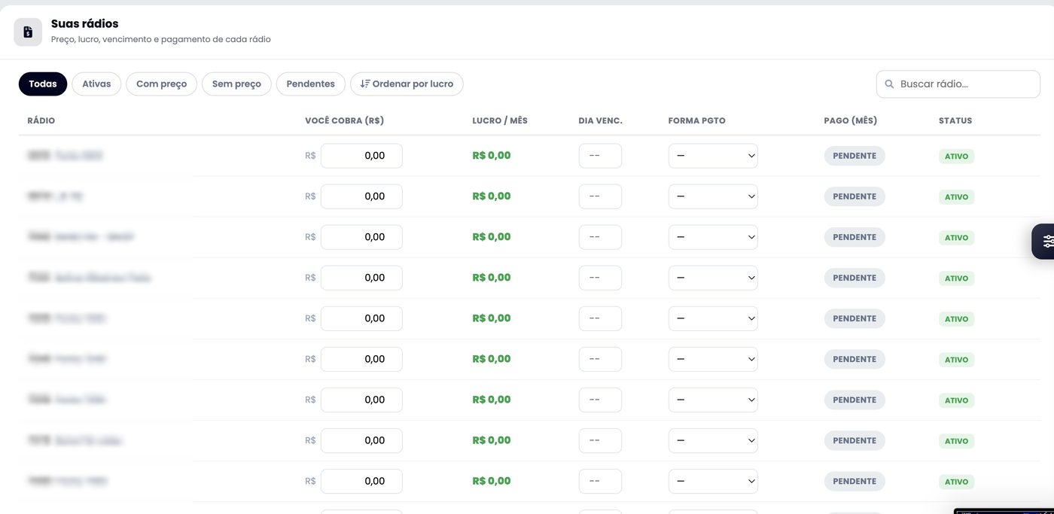Viewport: 1054px width, 514px height.
Task: Open Forma Pgto select in the third row
Action: tap(713, 237)
